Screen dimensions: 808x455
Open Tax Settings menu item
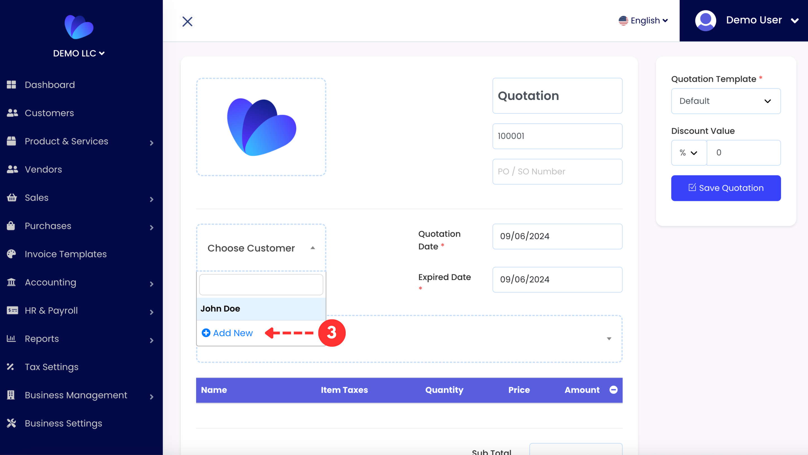pos(51,367)
